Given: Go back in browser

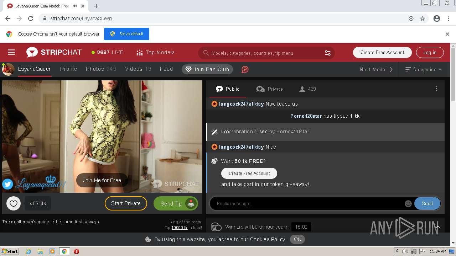Looking at the screenshot, I should [x=8, y=18].
